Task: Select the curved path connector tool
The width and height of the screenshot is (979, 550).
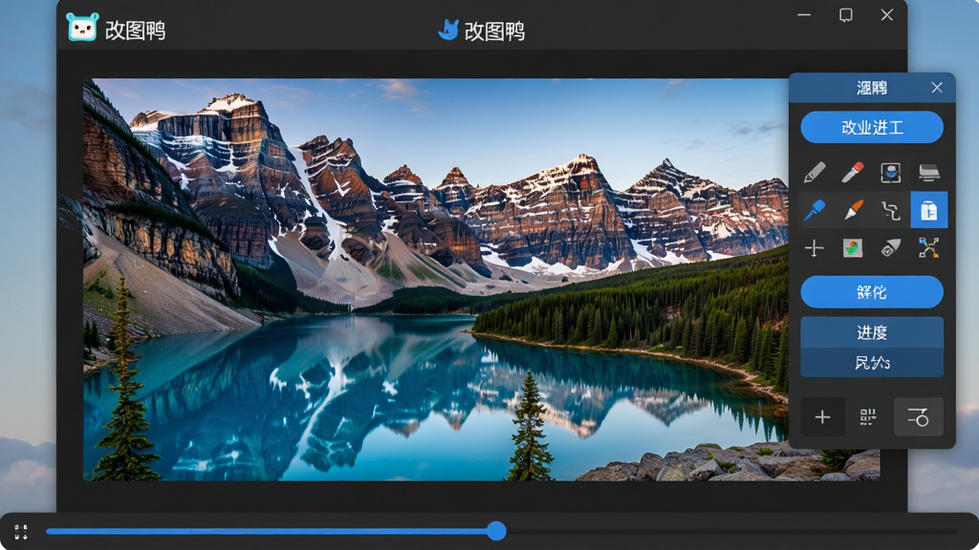Action: [x=890, y=211]
